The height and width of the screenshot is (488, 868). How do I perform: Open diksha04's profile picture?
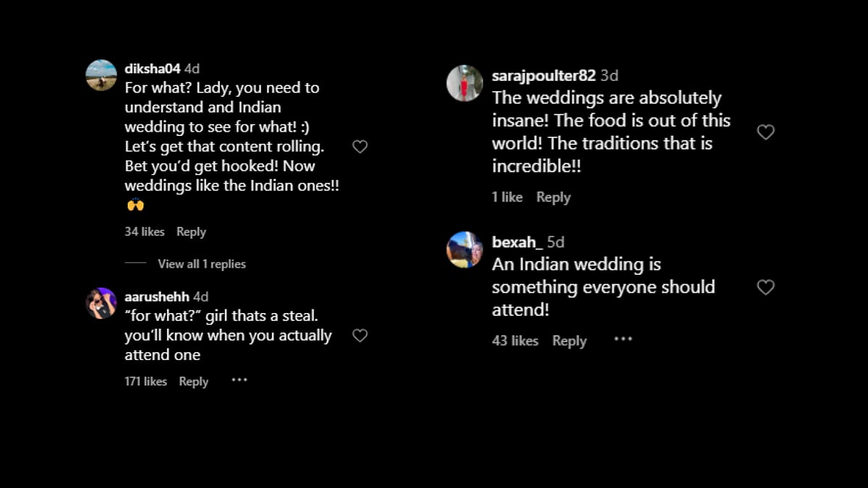click(x=101, y=75)
